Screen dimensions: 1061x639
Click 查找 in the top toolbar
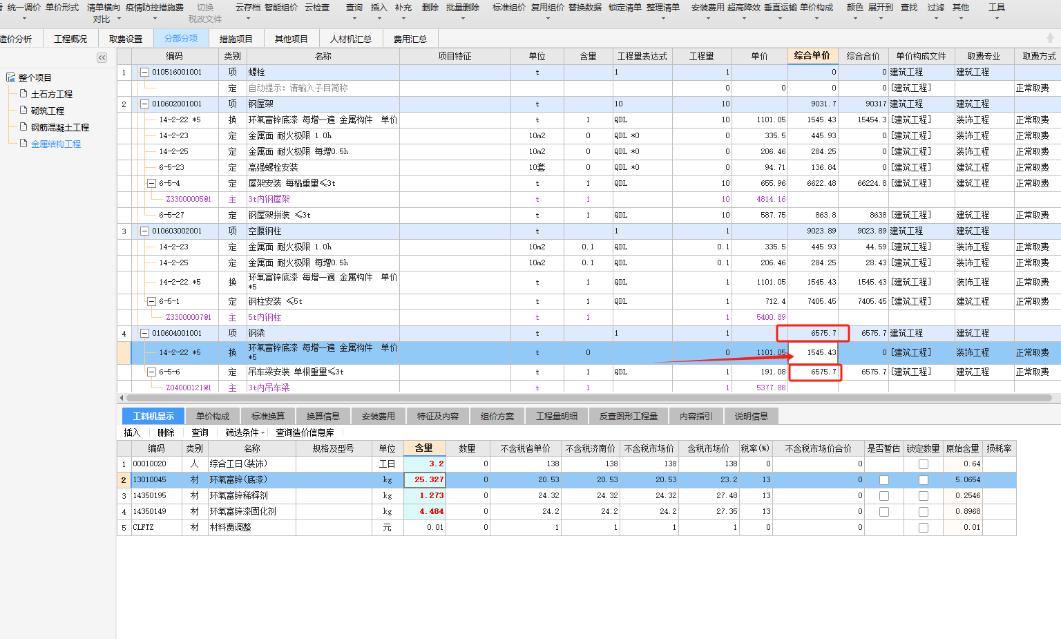(x=909, y=8)
